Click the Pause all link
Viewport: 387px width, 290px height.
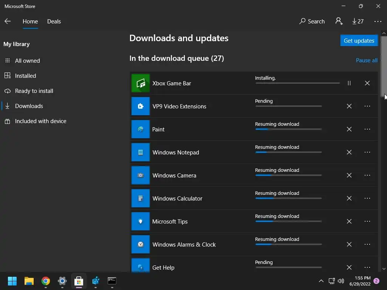point(367,60)
